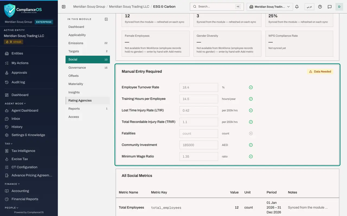Viewport: 347px width, 216px height.
Task: Switch language with the Arabic button
Action: point(309,7)
